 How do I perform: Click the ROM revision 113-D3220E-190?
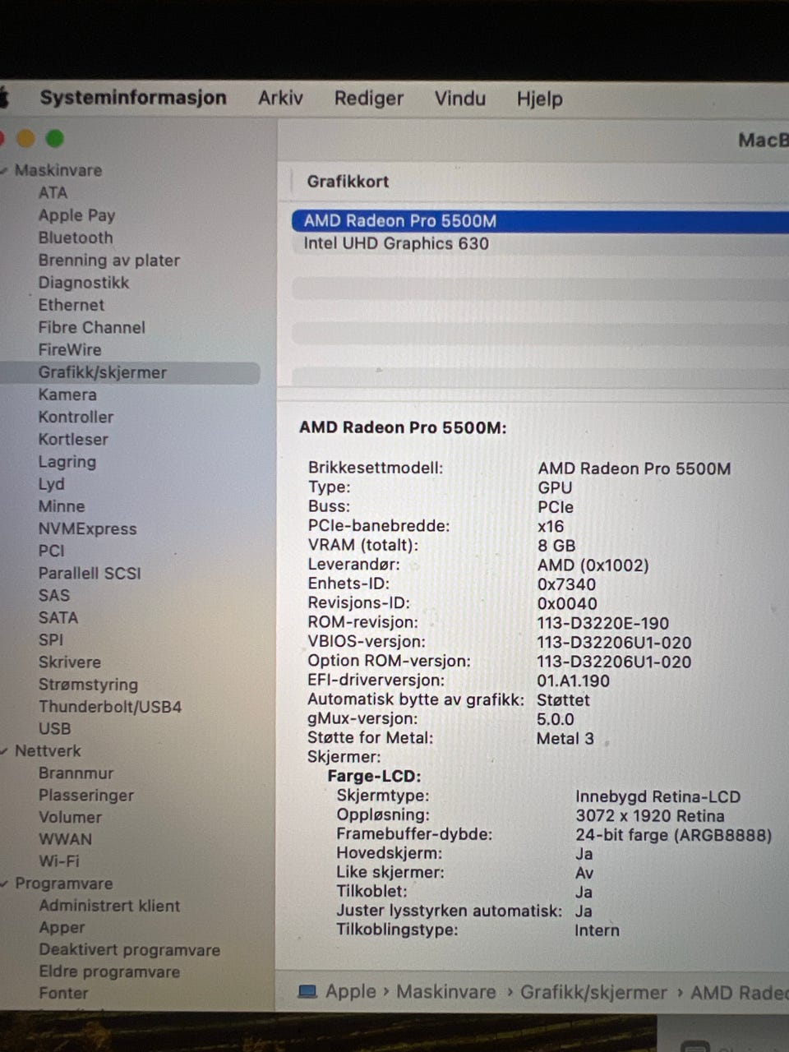(603, 623)
